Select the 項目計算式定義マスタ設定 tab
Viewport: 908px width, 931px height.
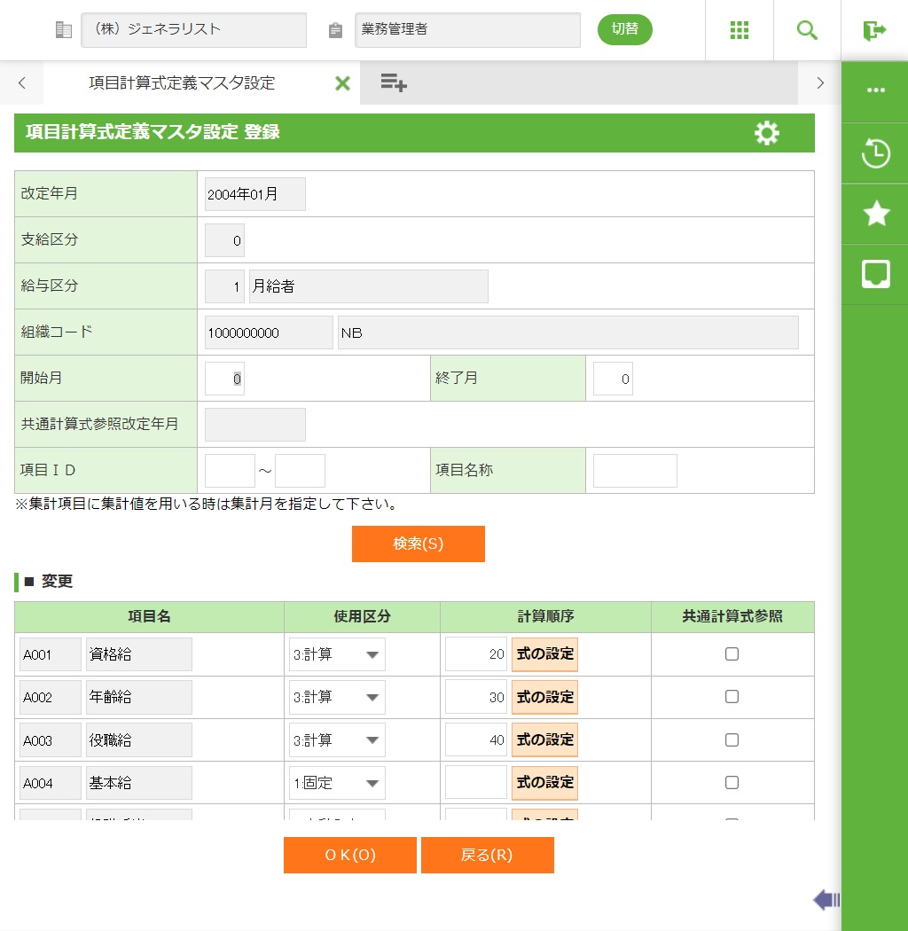coord(182,83)
